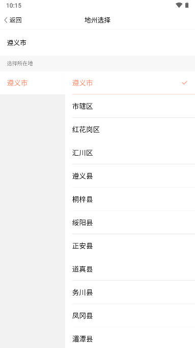Tap the back chevron arrow icon
Image resolution: width=195 pixels, height=348 pixels.
pyautogui.click(x=6, y=20)
